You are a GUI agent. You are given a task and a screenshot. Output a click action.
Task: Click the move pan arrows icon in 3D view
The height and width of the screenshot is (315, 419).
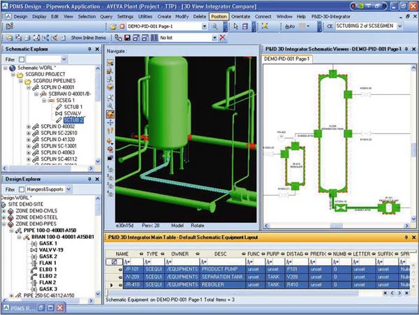tap(110, 122)
